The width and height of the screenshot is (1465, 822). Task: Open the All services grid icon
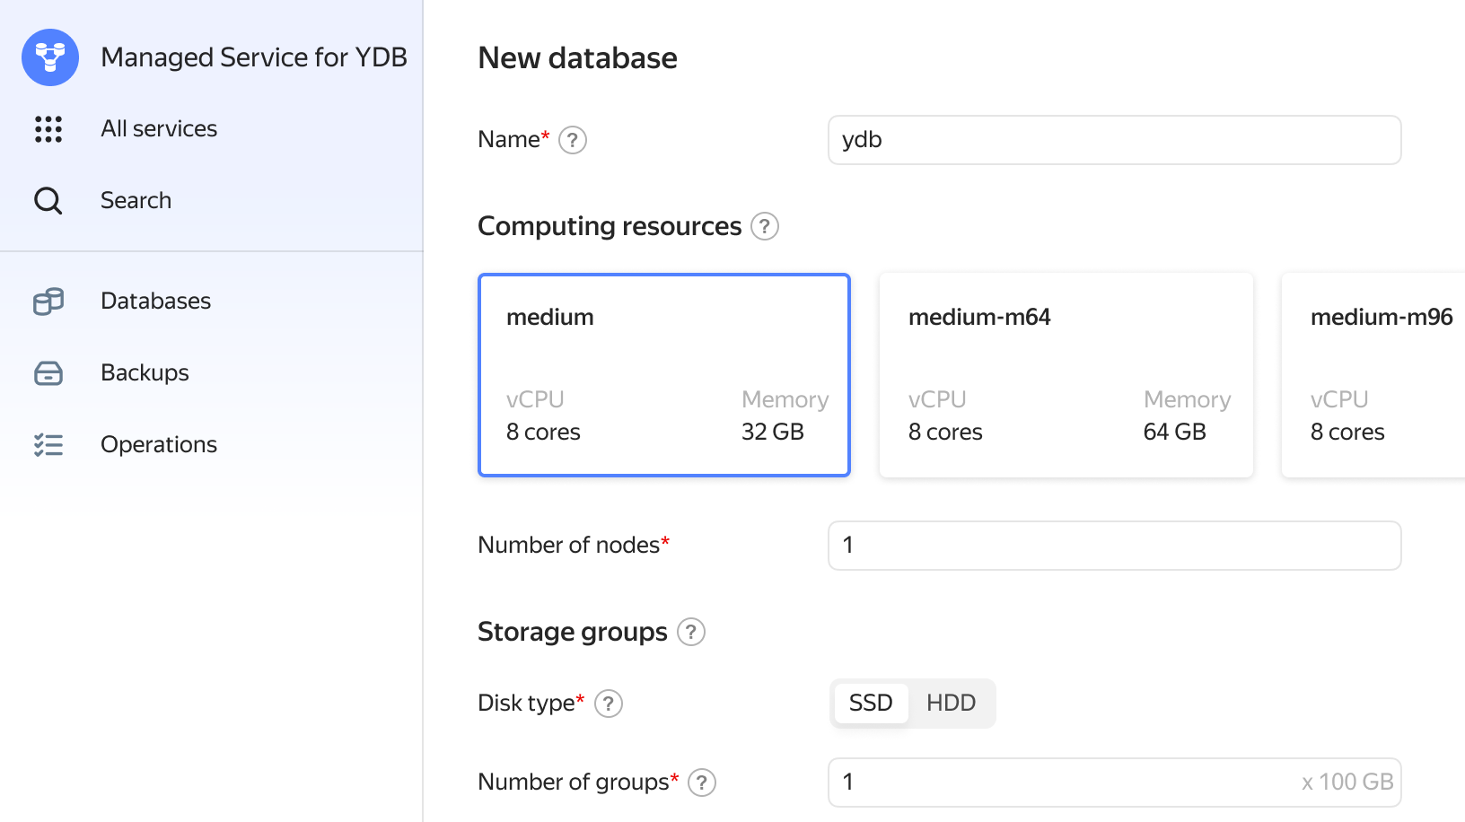[48, 129]
